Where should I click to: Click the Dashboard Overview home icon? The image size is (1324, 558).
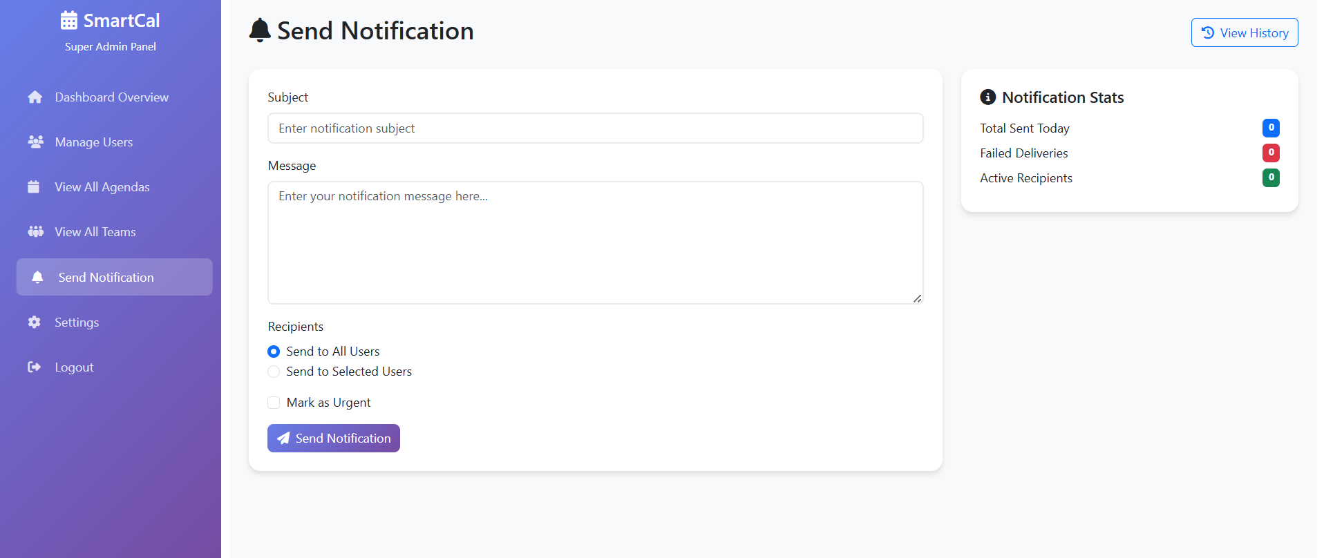[x=35, y=97]
